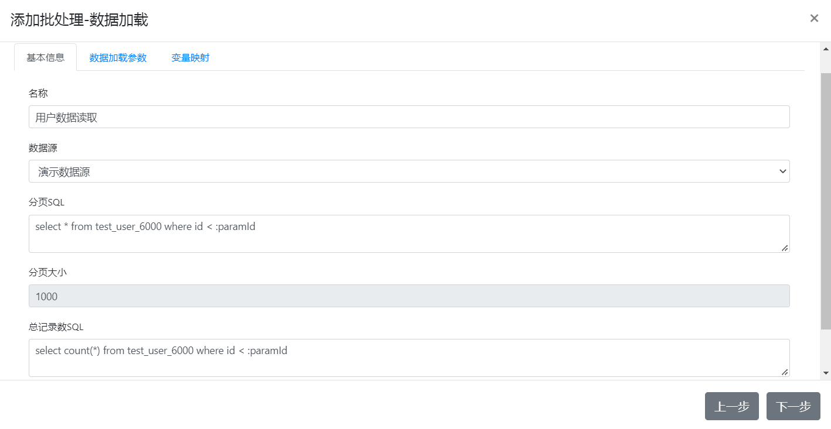Focus the 分页SQL text area
831x429 pixels.
pyautogui.click(x=408, y=234)
